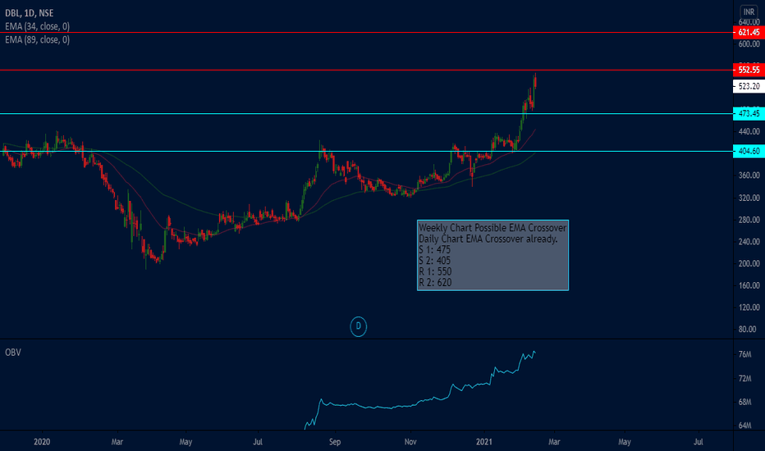Click the 2020 time axis label
765x451 pixels.
[42, 442]
